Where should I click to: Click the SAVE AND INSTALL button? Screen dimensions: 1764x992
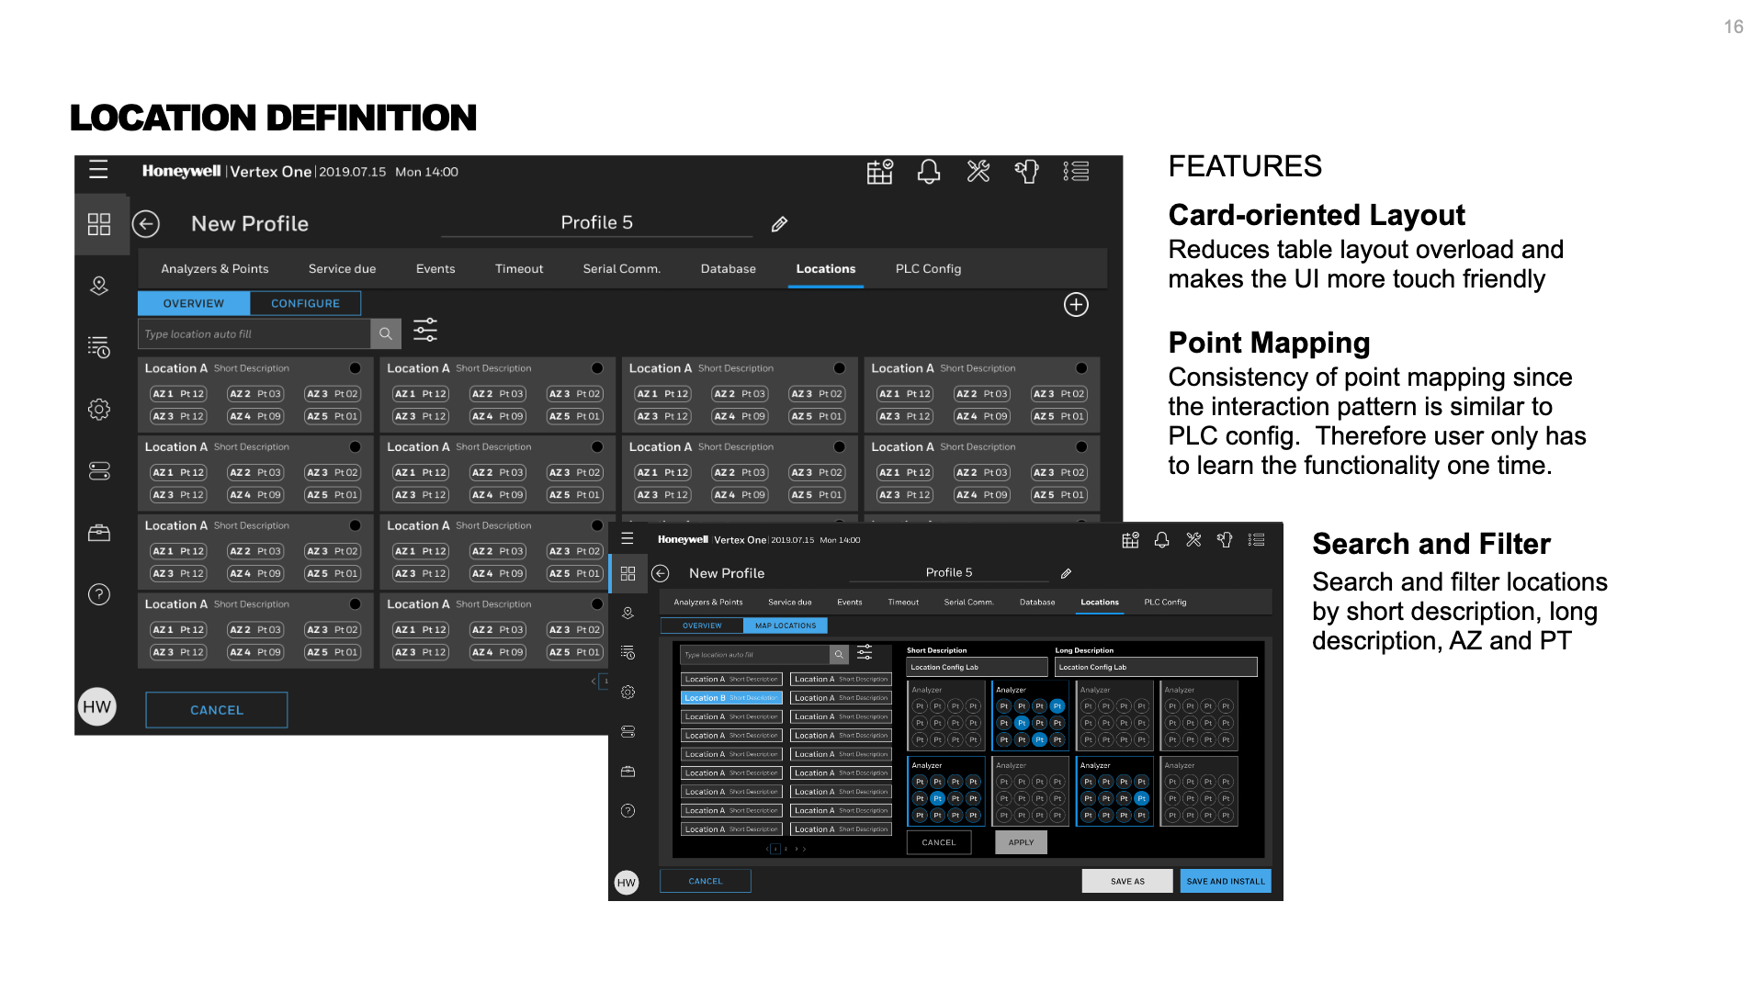coord(1225,881)
